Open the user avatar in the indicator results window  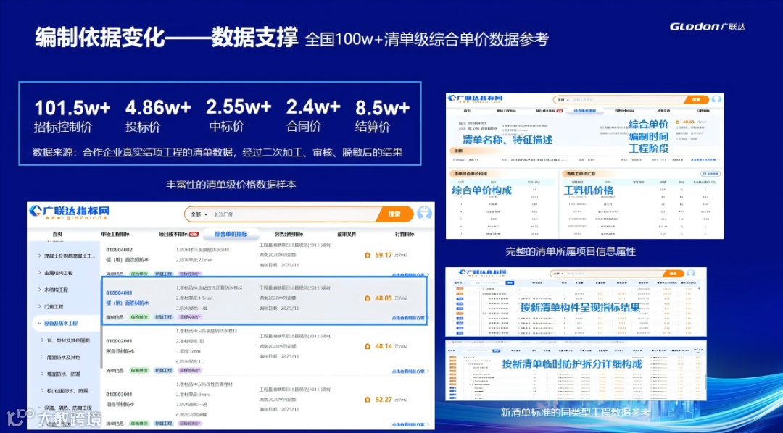[691, 274]
